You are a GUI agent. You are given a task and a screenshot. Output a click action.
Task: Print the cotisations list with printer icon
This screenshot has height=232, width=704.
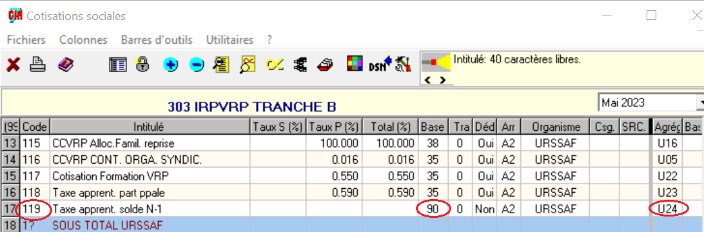(38, 65)
